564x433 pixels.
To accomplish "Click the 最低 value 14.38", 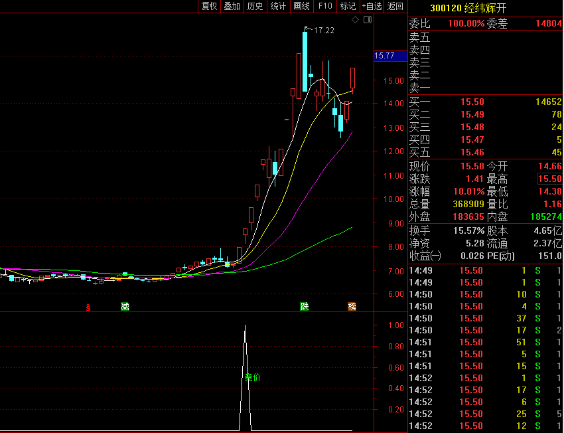I will click(x=550, y=191).
